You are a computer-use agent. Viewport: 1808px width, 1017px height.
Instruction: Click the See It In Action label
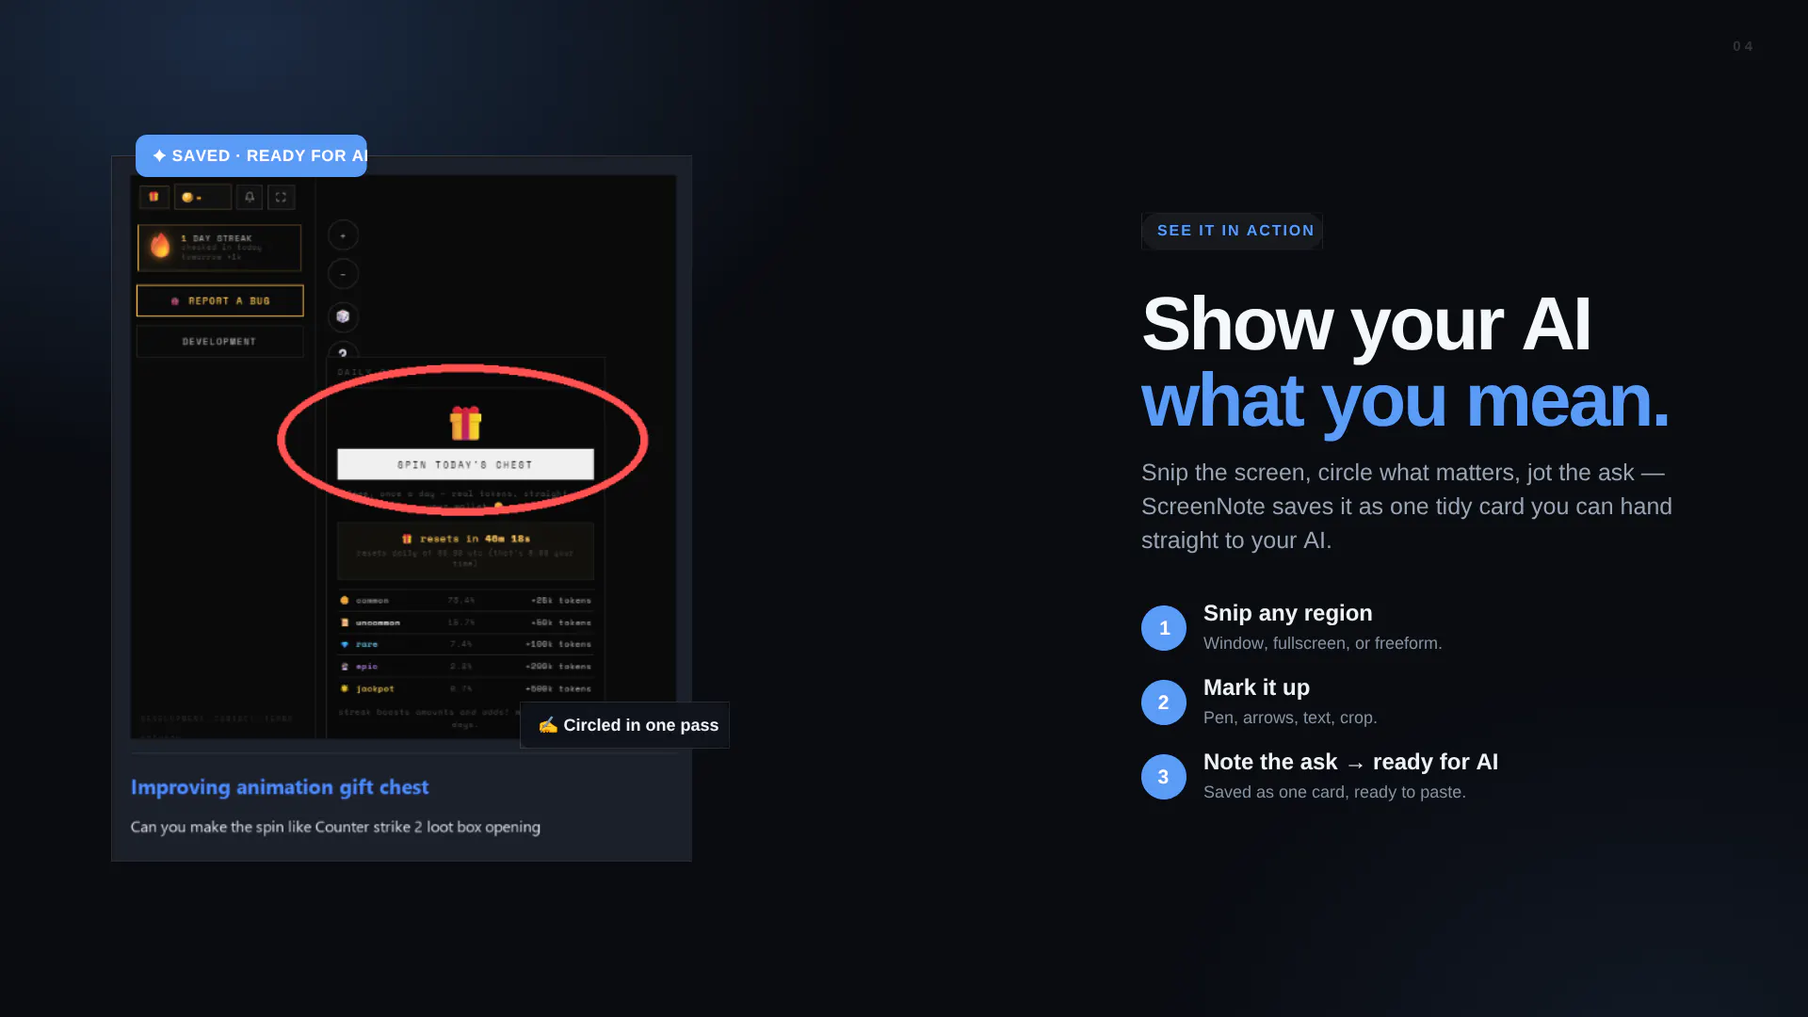pyautogui.click(x=1232, y=231)
